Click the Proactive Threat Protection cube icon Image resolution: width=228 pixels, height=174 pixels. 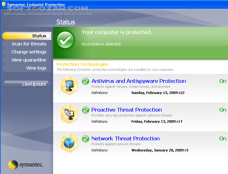pyautogui.click(x=70, y=114)
